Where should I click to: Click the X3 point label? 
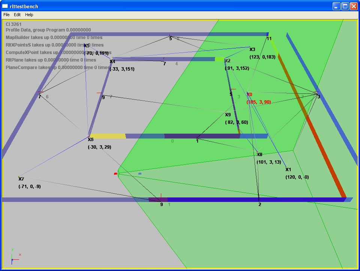(252, 50)
